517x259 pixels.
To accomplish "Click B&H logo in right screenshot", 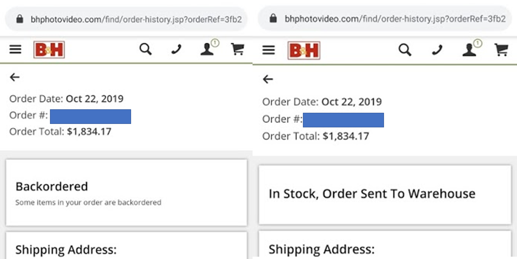I will pos(304,50).
